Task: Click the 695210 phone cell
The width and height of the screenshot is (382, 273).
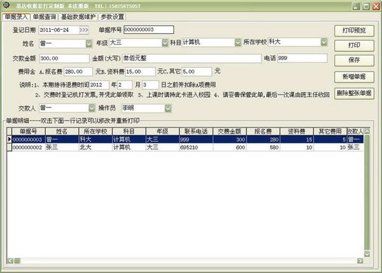Action: pos(196,147)
